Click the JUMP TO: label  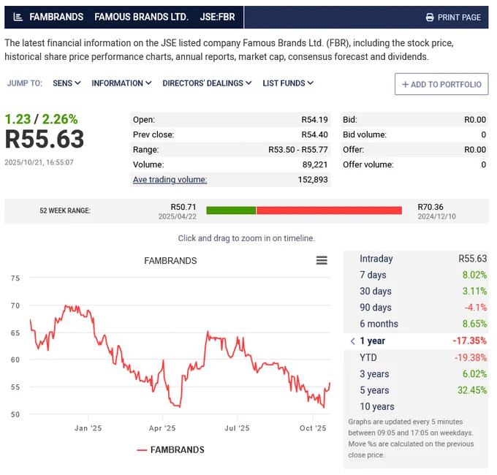24,83
